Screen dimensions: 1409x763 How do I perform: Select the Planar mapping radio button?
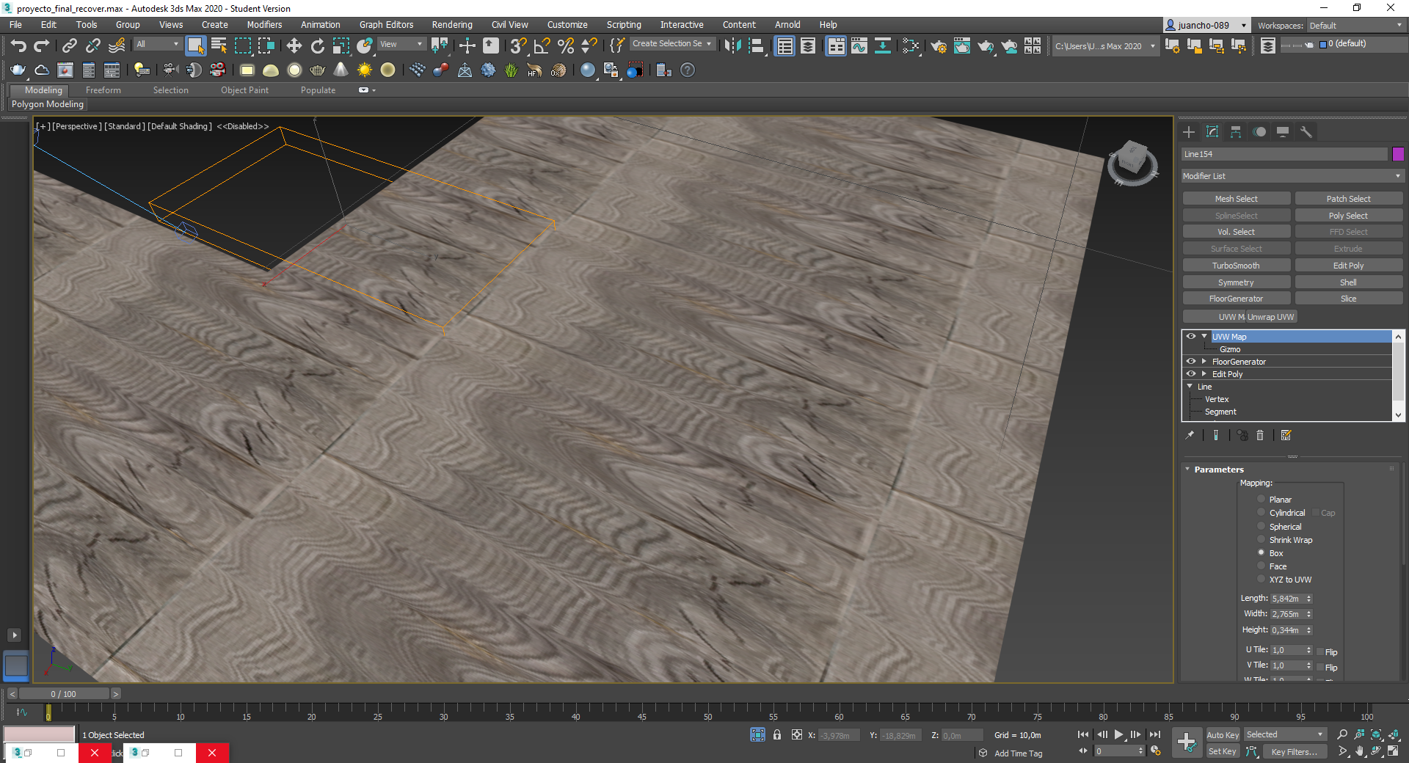1261,500
